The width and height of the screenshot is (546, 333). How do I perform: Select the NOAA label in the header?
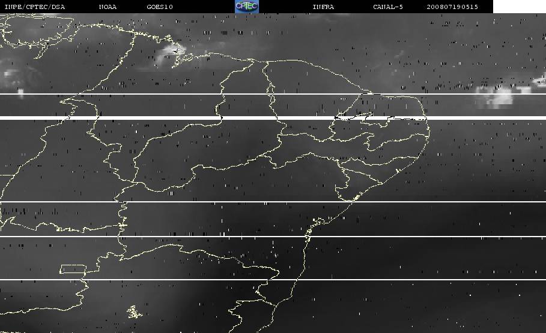108,7
